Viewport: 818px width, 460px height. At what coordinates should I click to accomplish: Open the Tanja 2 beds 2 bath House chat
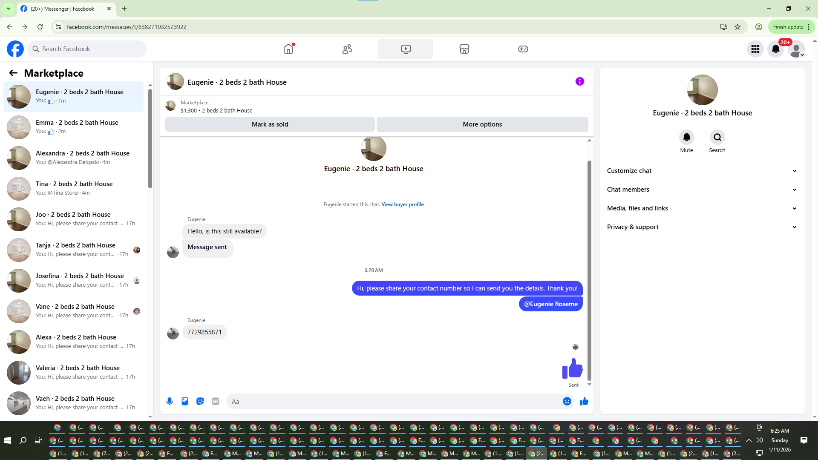[x=73, y=250]
